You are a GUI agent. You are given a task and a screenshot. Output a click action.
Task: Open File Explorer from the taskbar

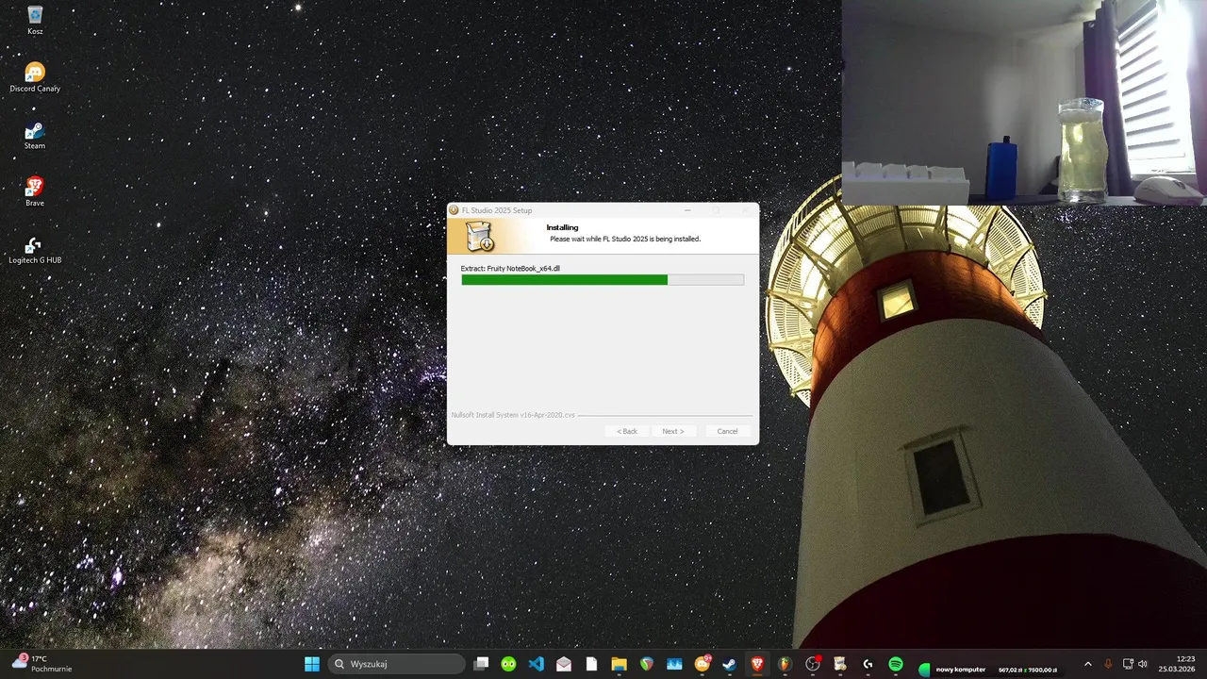619,664
